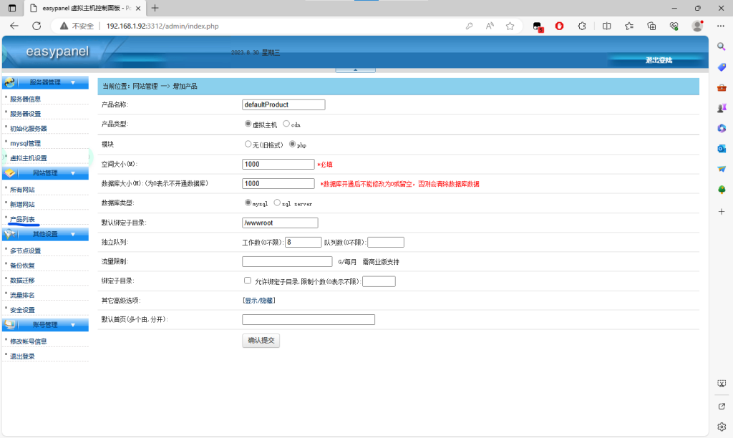
Task: Open the Opera red icon extension
Action: coord(559,25)
